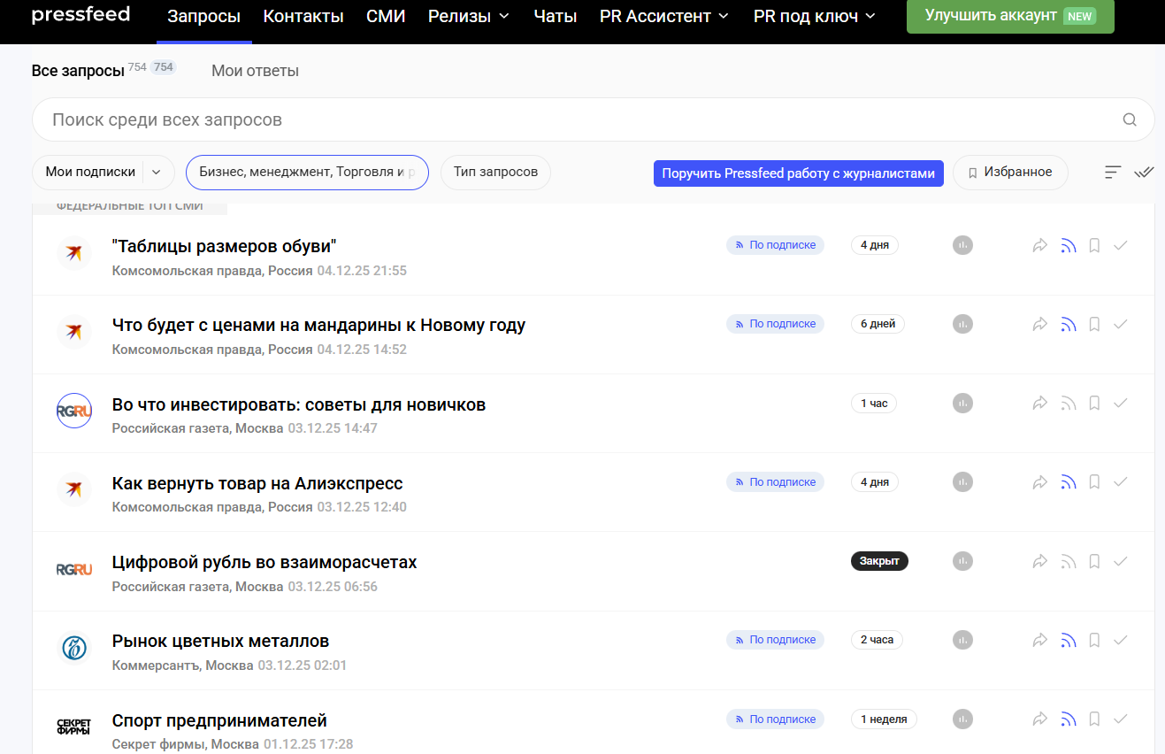1165x754 pixels.
Task: Click the Коммерсантъ logo icon
Action: (74, 648)
